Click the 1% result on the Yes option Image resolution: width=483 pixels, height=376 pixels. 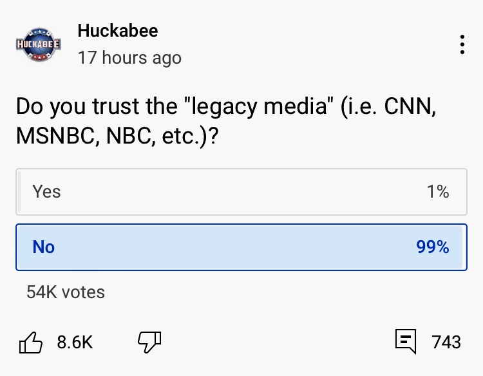(438, 192)
